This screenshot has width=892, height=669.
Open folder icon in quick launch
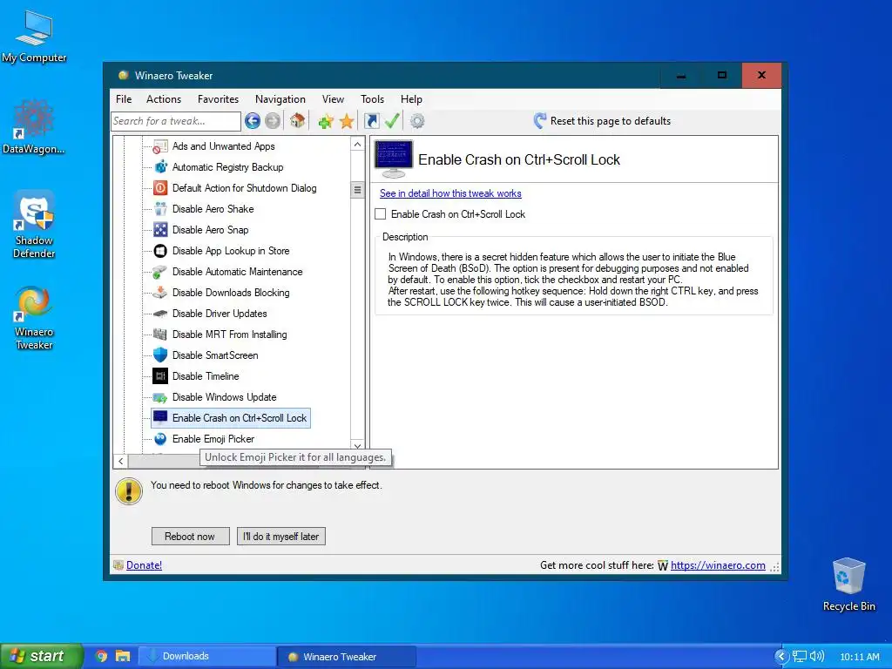click(123, 656)
